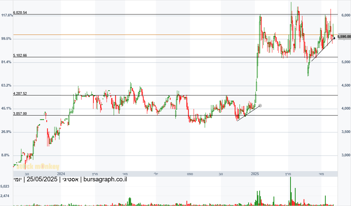The height and width of the screenshot is (206, 351).
Task: Click the יומי interval label in the caption
Action: (18, 179)
